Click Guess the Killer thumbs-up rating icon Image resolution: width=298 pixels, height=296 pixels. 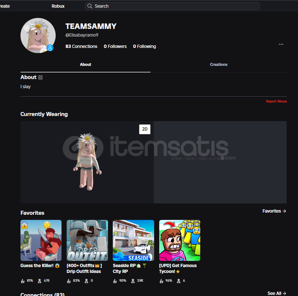23,281
